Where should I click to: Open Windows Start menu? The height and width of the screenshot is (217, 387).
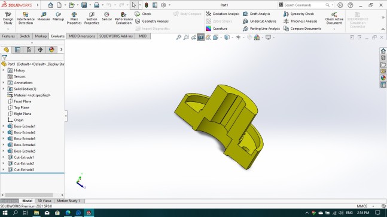tap(5, 213)
